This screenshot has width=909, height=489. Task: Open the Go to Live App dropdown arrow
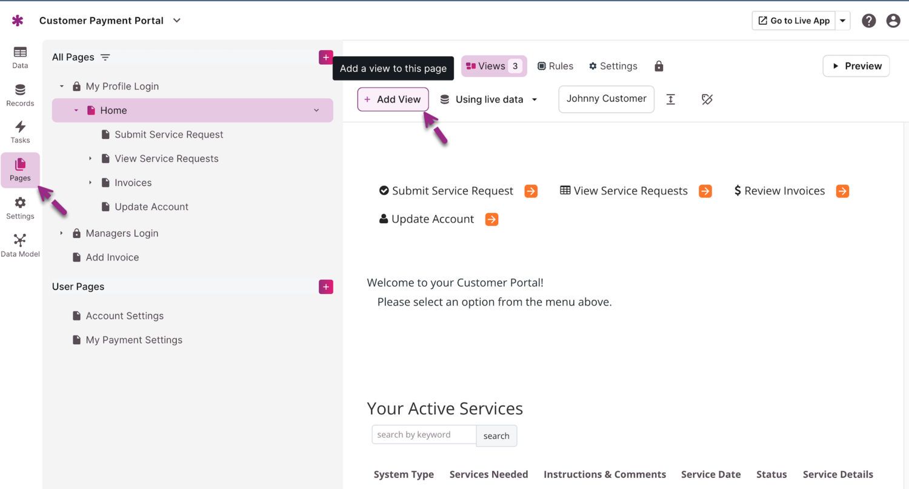click(842, 21)
